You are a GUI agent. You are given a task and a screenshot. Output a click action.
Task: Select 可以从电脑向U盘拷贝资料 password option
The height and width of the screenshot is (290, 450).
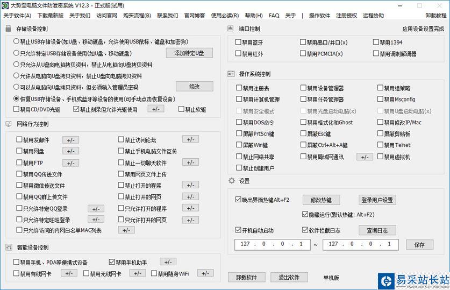16,87
